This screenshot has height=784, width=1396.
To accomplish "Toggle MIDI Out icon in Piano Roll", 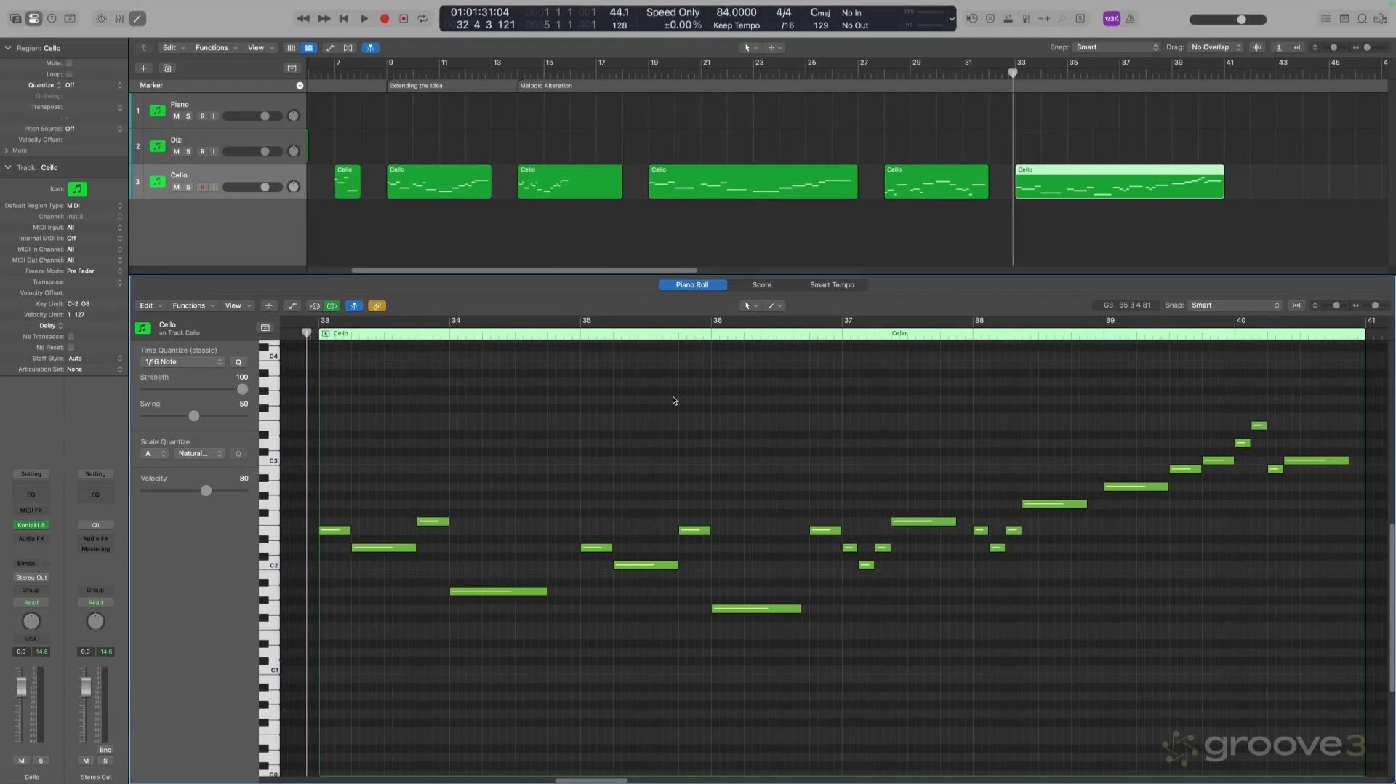I will point(332,306).
